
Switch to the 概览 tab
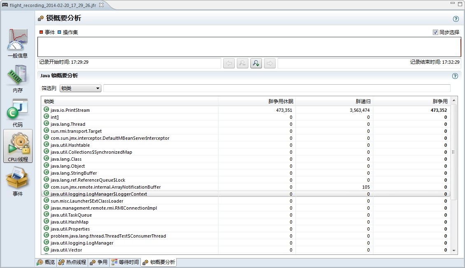pyautogui.click(x=46, y=262)
